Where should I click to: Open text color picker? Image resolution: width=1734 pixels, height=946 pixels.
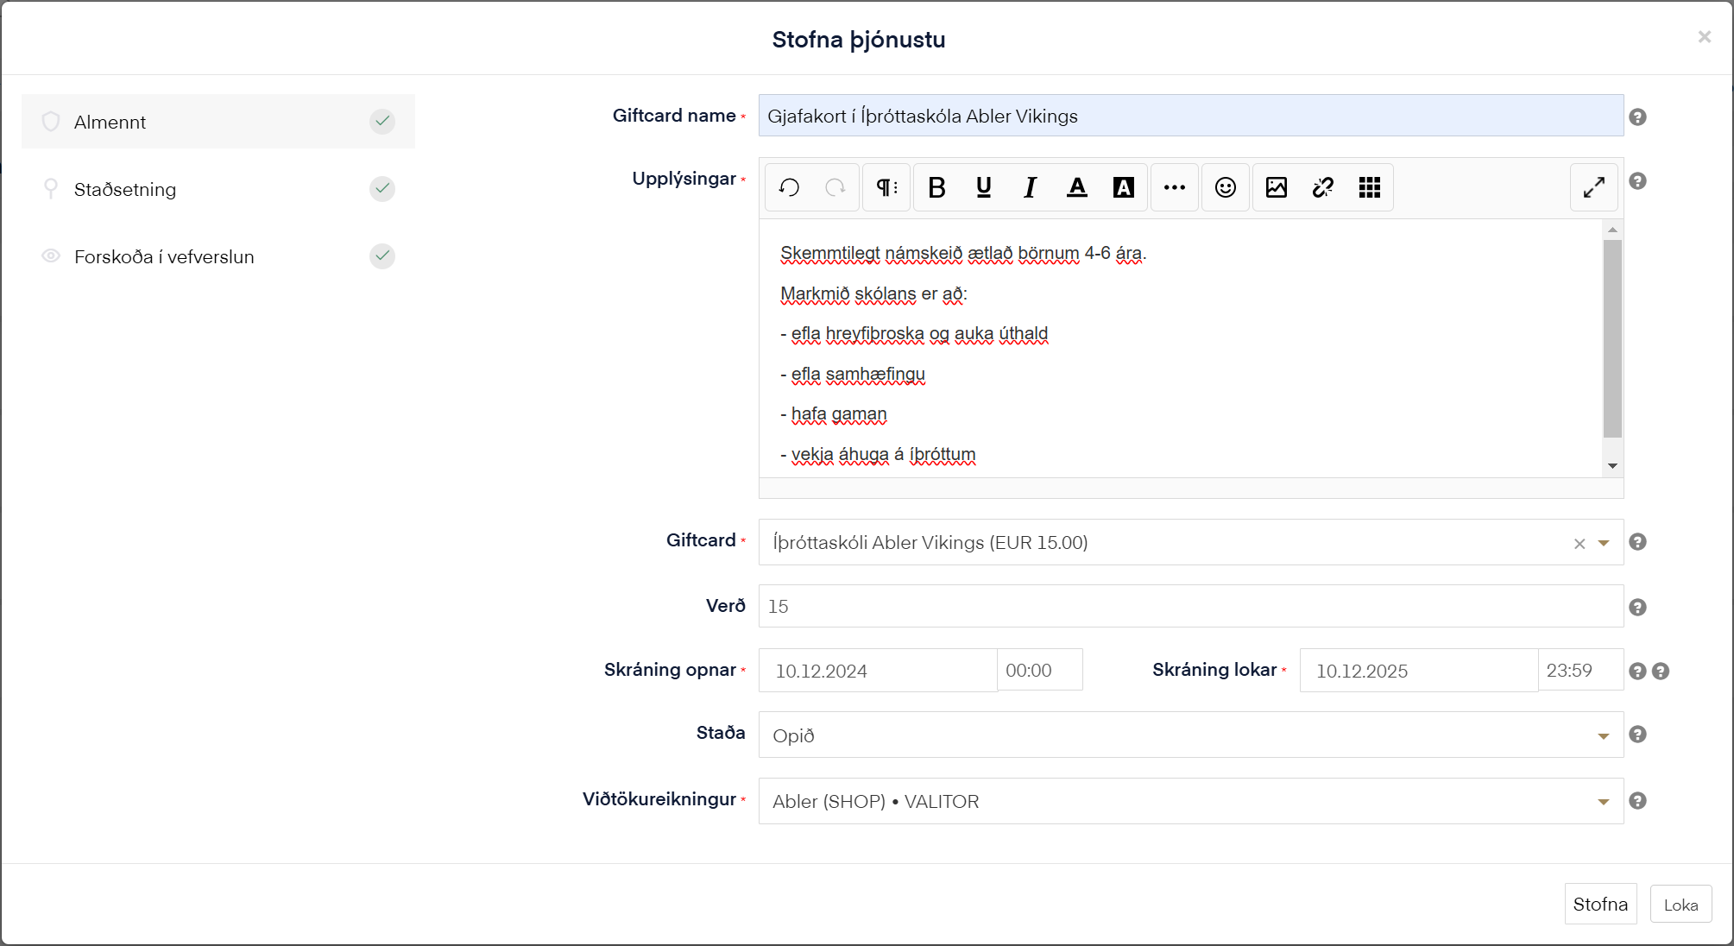pyautogui.click(x=1076, y=187)
